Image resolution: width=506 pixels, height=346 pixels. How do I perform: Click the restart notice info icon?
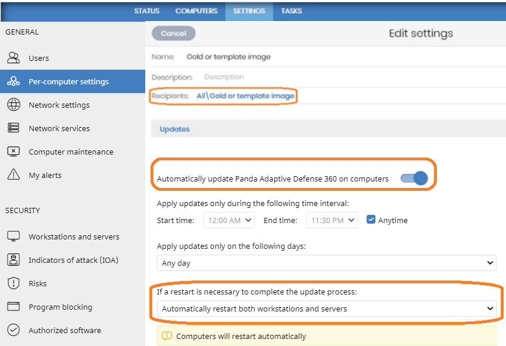(166, 336)
